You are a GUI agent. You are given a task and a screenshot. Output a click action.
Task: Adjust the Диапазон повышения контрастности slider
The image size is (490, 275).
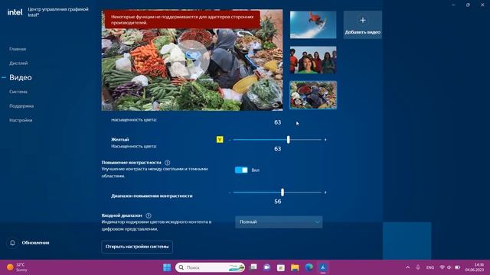pyautogui.click(x=283, y=192)
